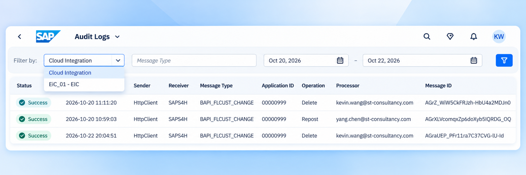526x175 pixels.
Task: Click the Receiver column header
Action: [179, 86]
